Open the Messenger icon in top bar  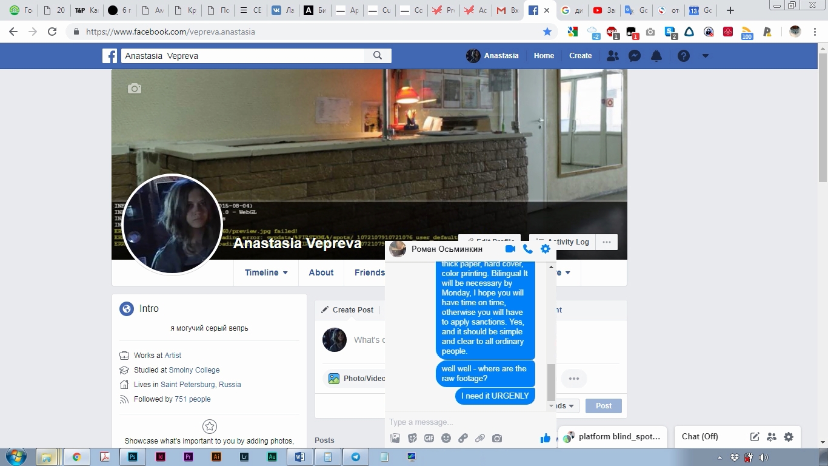point(635,56)
